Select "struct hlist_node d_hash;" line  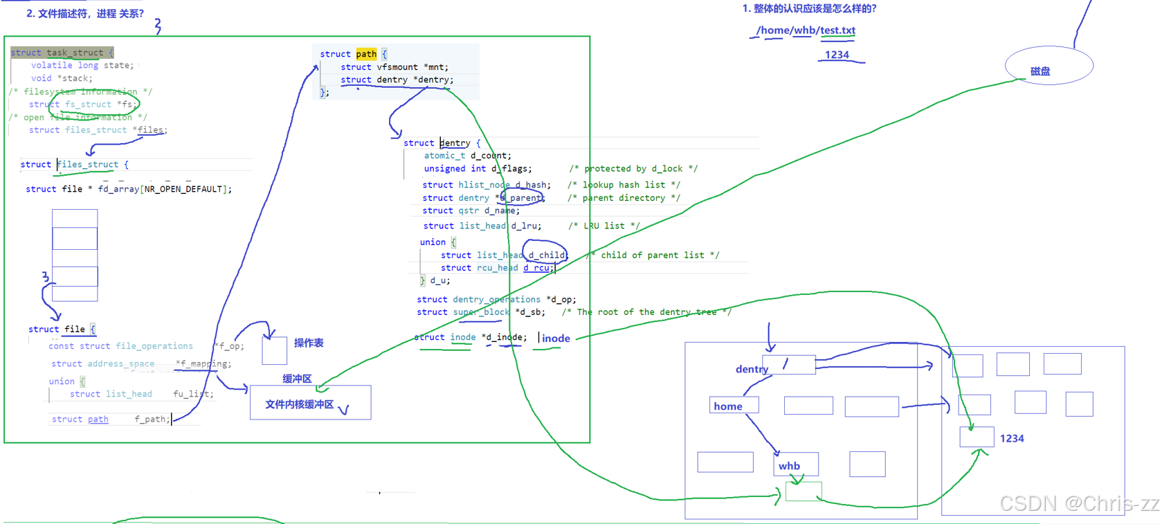487,185
